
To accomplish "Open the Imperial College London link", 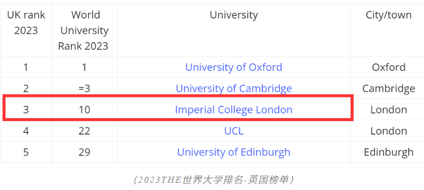I will click(234, 109).
